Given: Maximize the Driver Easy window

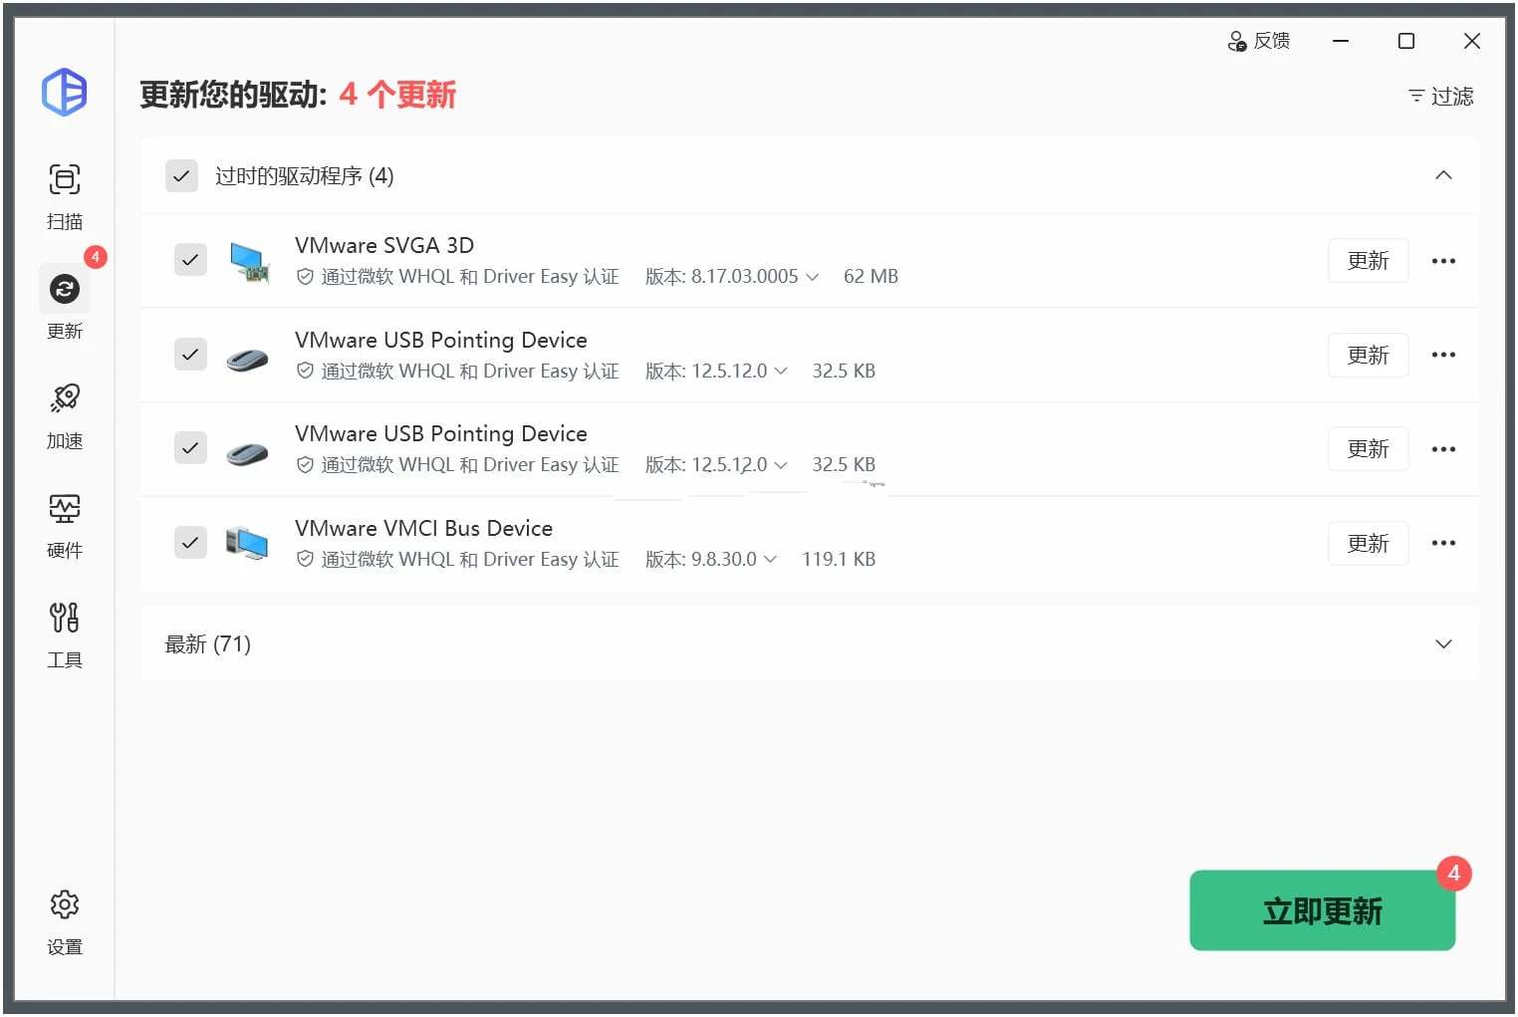Looking at the screenshot, I should pos(1406,41).
